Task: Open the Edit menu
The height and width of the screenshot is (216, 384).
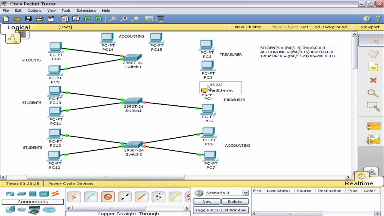Action: coord(18,10)
